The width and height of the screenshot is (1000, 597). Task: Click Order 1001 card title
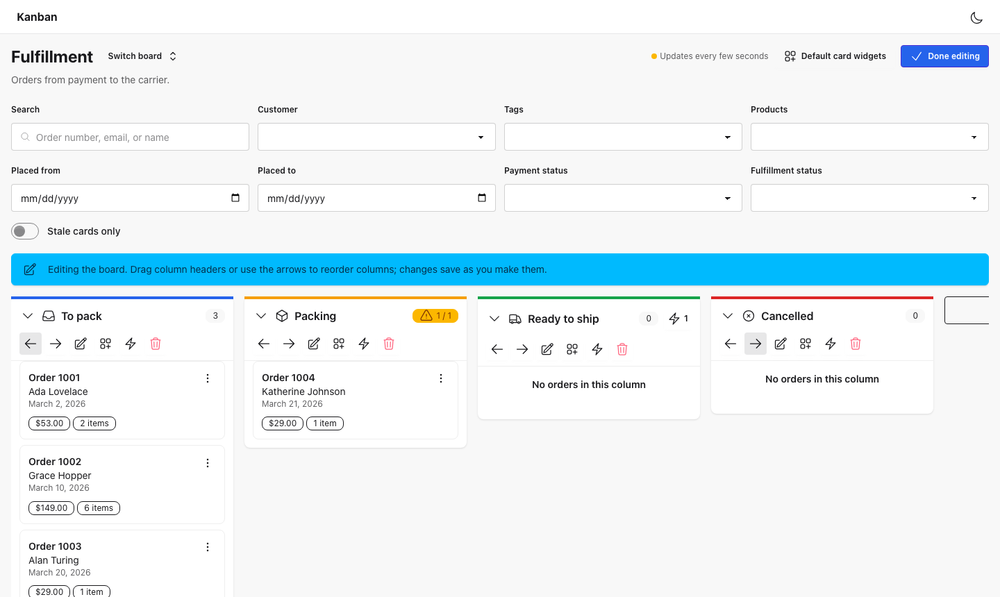(x=54, y=378)
